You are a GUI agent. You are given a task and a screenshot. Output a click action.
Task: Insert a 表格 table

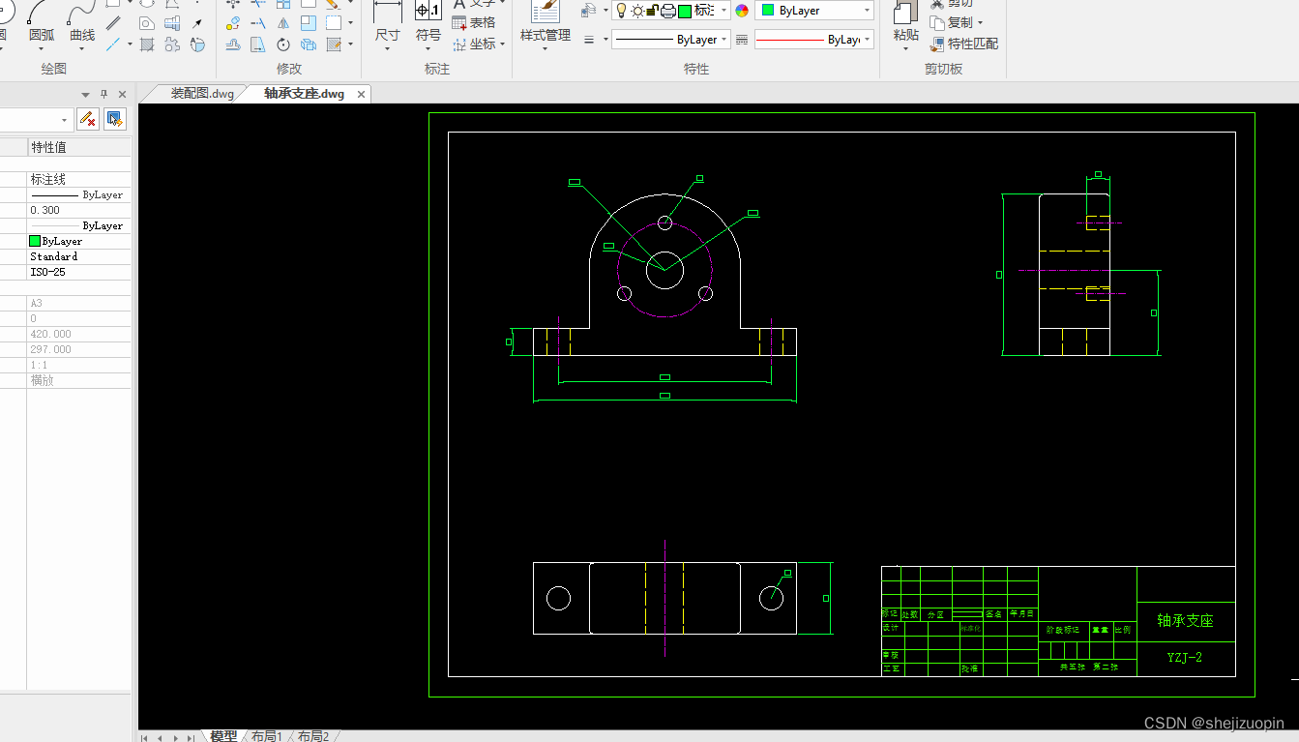pyautogui.click(x=476, y=22)
